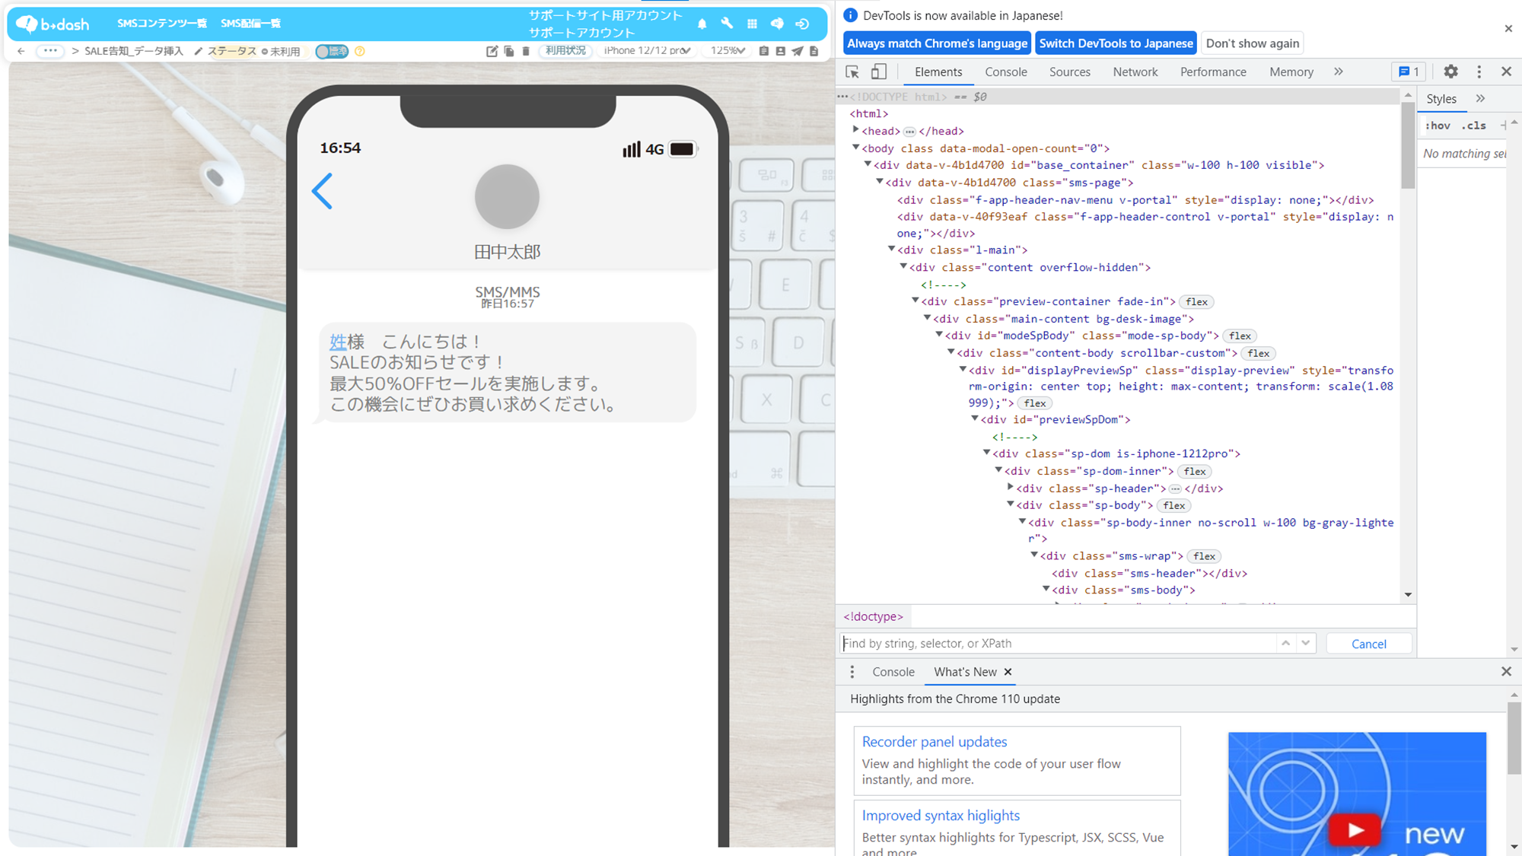
Task: Open the apps grid icon in header
Action: click(x=752, y=24)
